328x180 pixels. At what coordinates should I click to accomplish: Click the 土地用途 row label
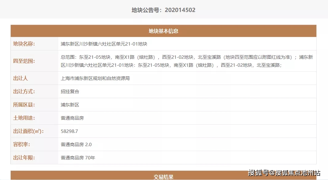tap(24, 118)
